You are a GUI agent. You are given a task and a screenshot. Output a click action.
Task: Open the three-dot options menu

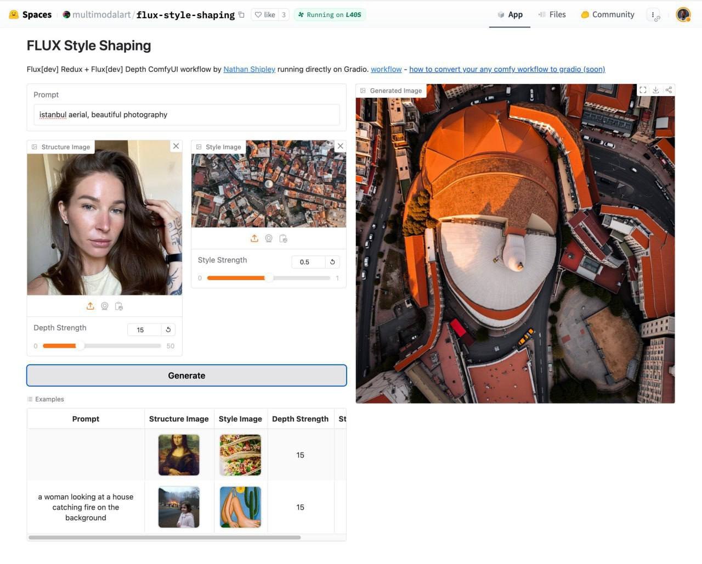click(653, 15)
